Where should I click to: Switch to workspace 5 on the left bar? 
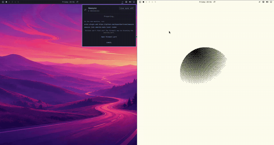click(x=18, y=2)
